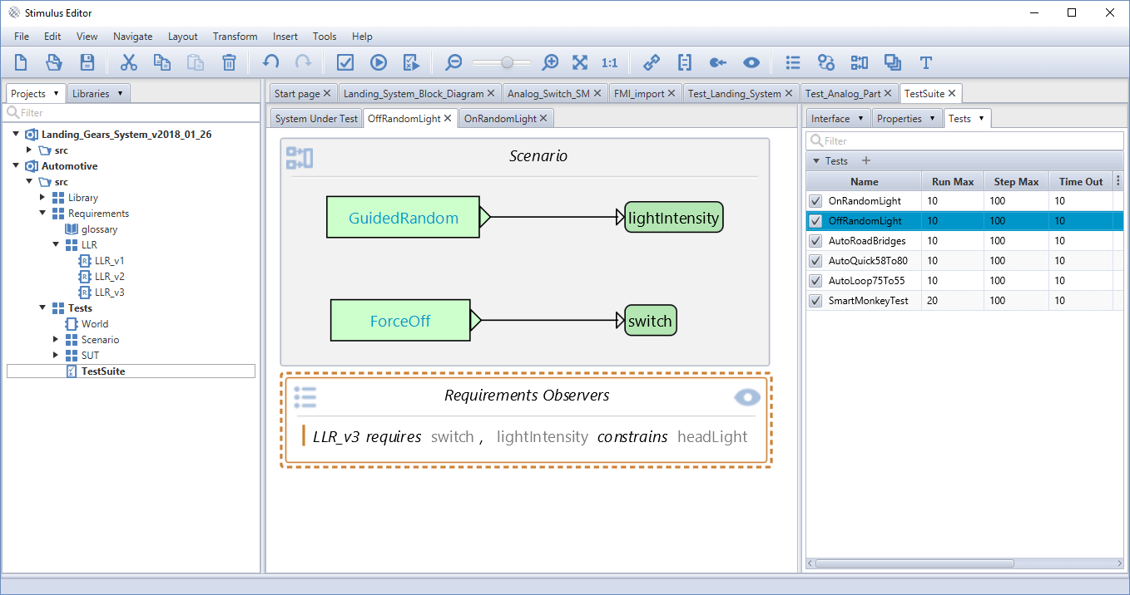Click the Zoom in magnifier icon

coord(550,62)
